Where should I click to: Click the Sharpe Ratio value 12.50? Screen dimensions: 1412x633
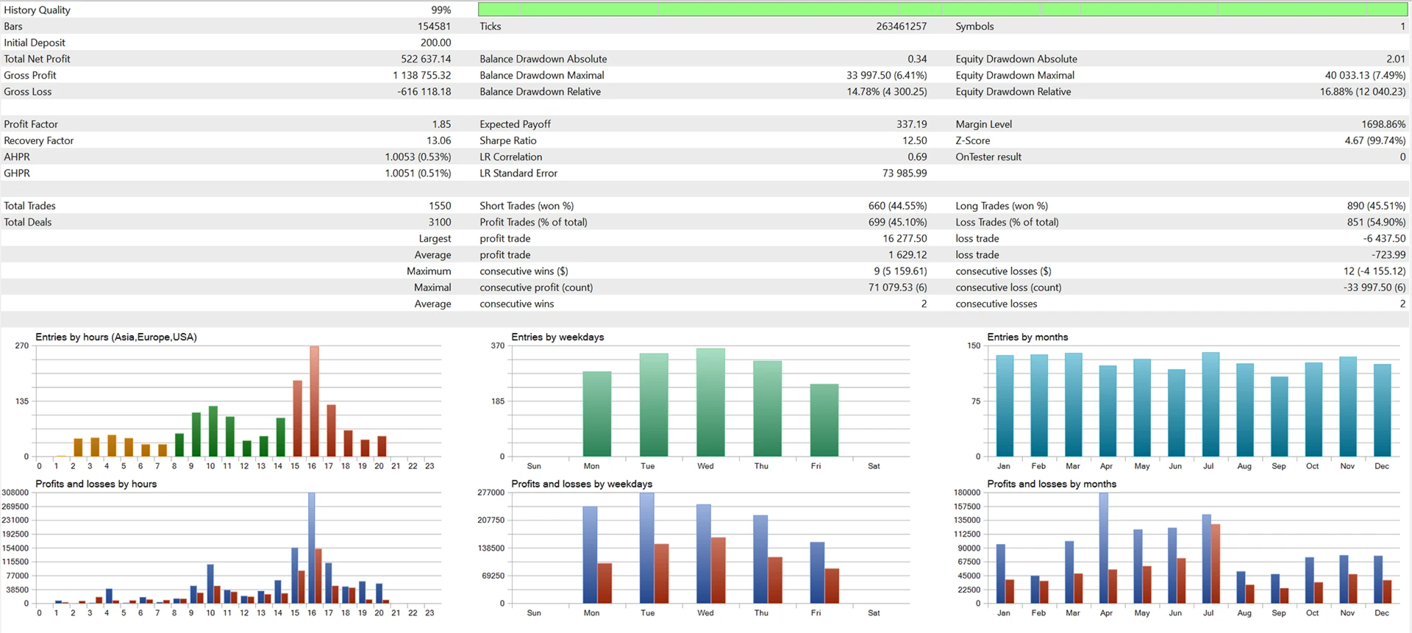pyautogui.click(x=914, y=140)
